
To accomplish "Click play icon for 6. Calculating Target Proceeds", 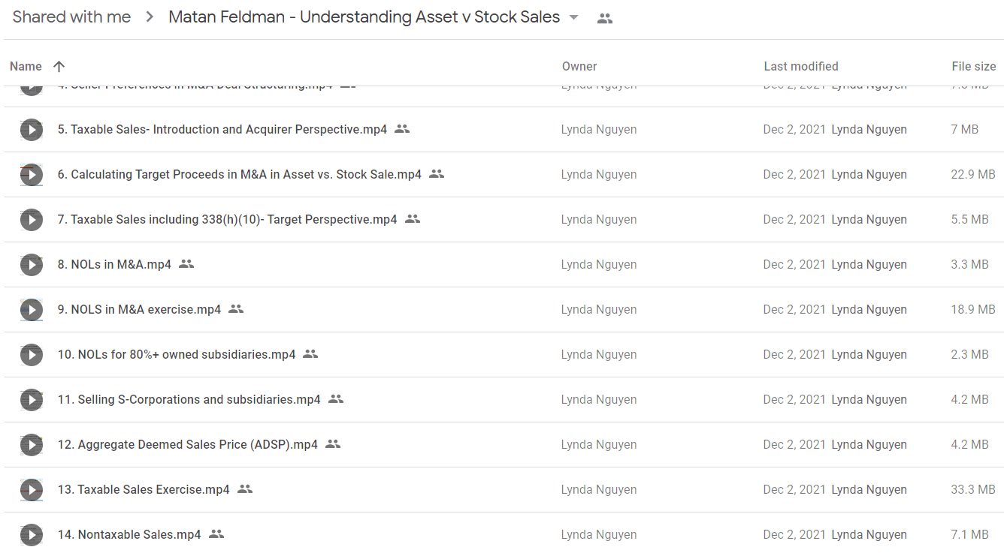I will point(31,175).
